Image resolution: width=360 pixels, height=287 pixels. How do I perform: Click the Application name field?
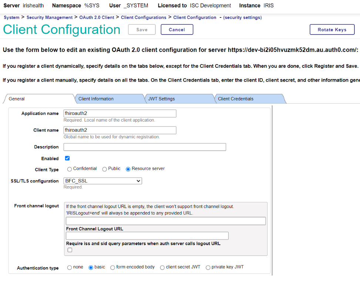pos(120,113)
